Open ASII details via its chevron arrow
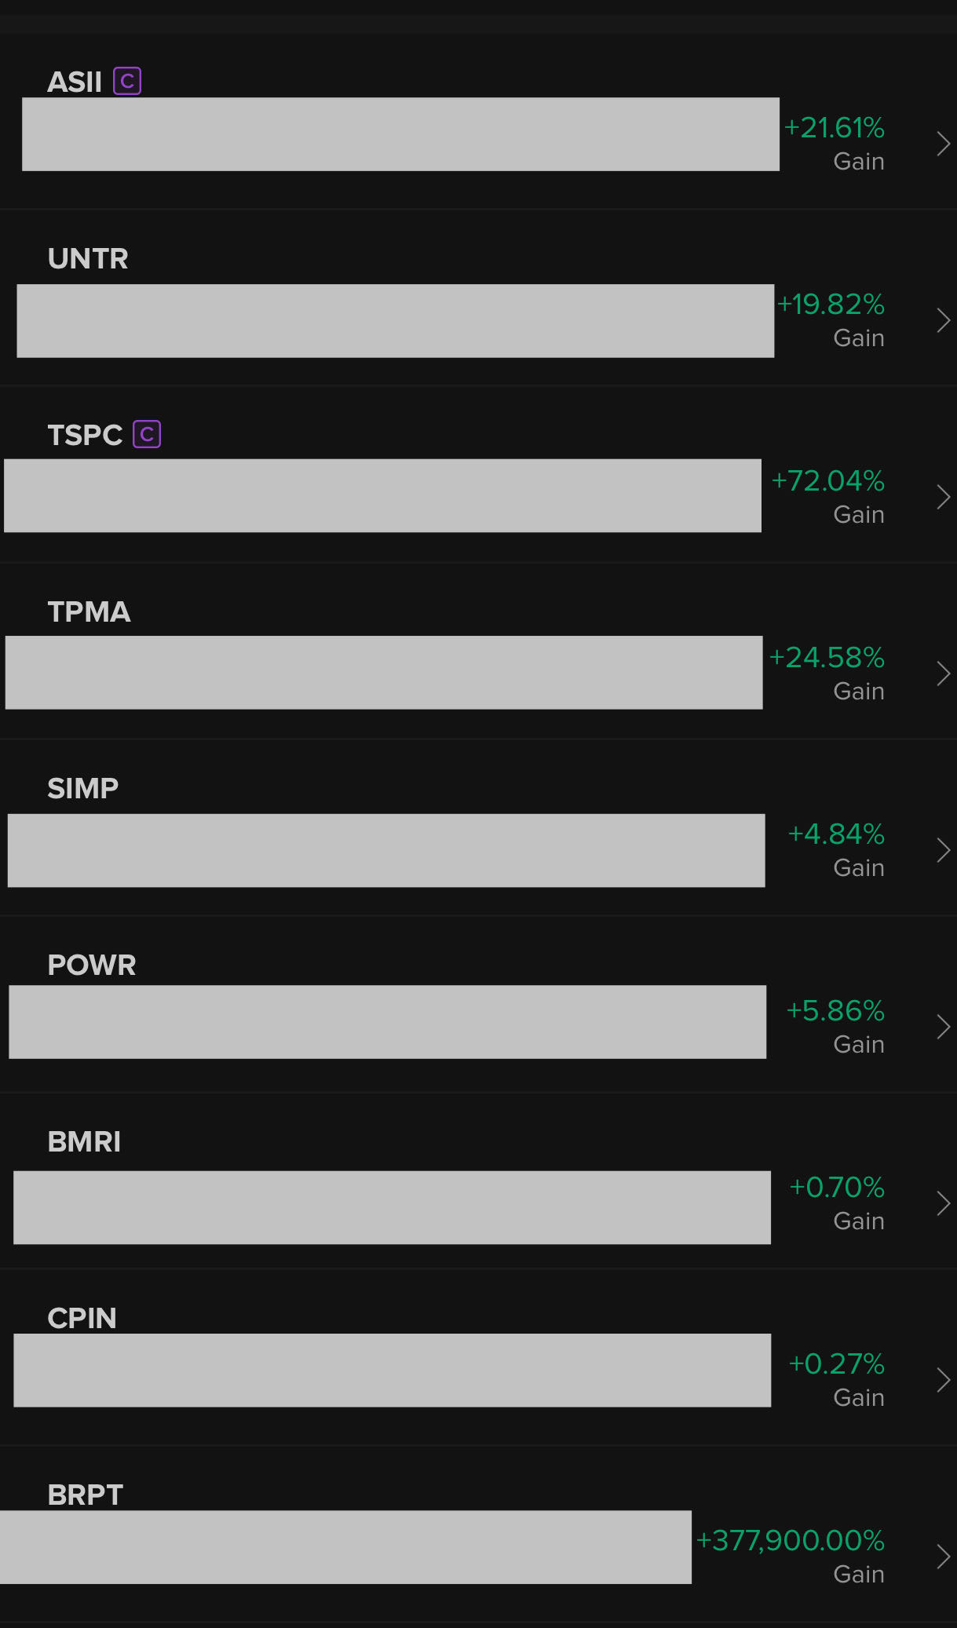This screenshot has height=1628, width=957. 943,144
